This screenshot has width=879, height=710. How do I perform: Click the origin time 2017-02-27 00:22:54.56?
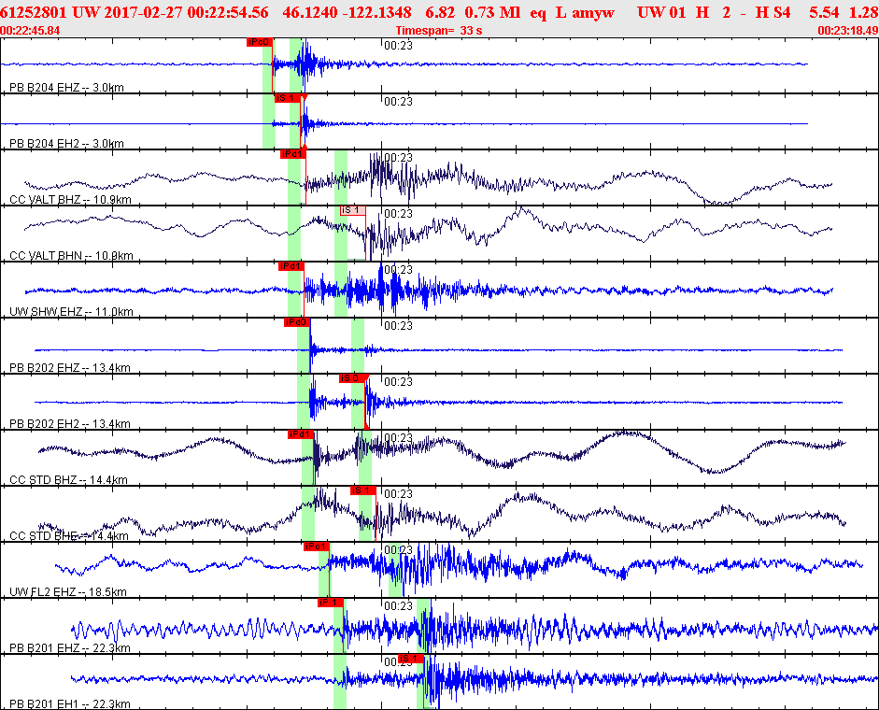click(x=186, y=12)
